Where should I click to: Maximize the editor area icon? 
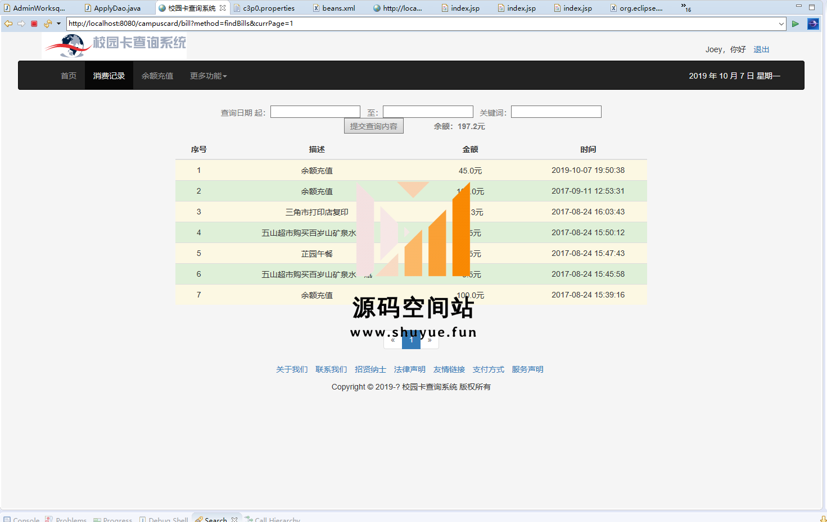[812, 7]
